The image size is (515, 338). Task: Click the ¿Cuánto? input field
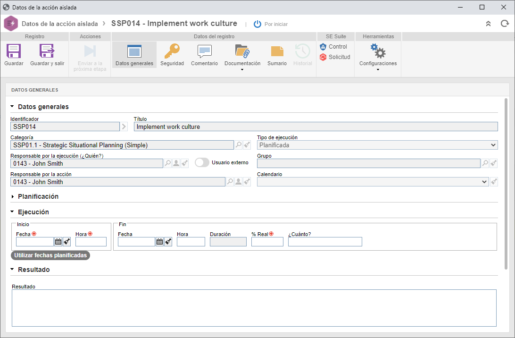(325, 242)
